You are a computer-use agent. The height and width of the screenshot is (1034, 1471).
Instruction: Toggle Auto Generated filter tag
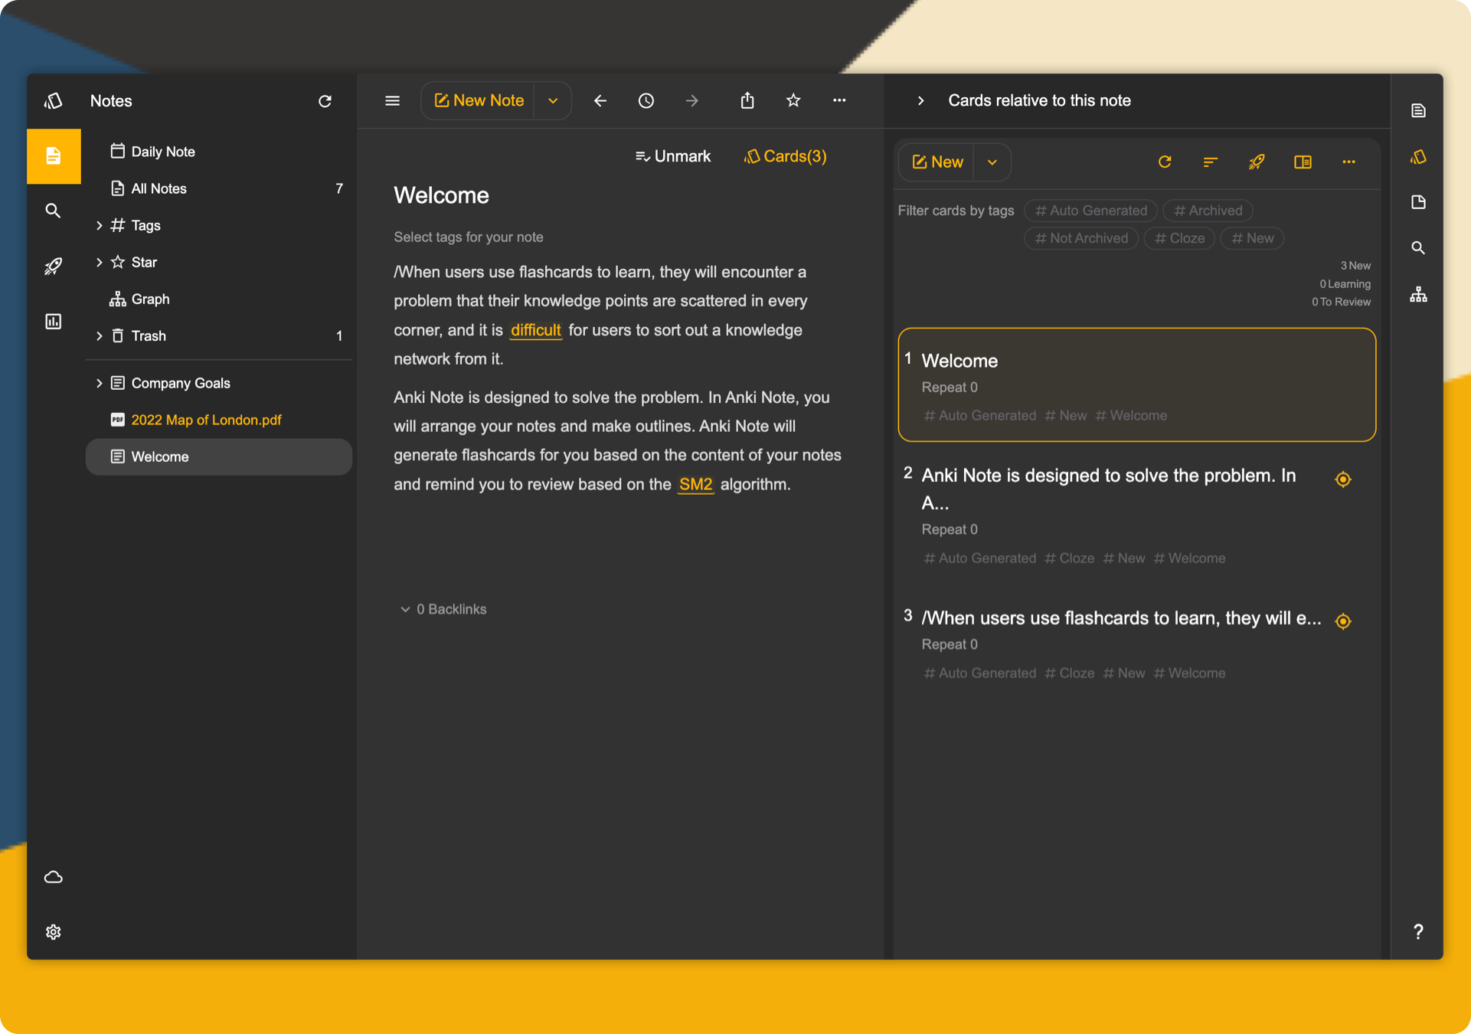pyautogui.click(x=1090, y=211)
